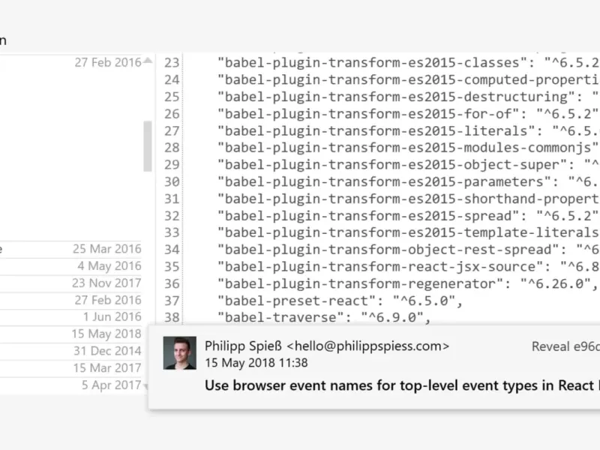Click line number 36 in the gutter
The image size is (600, 450).
172,284
